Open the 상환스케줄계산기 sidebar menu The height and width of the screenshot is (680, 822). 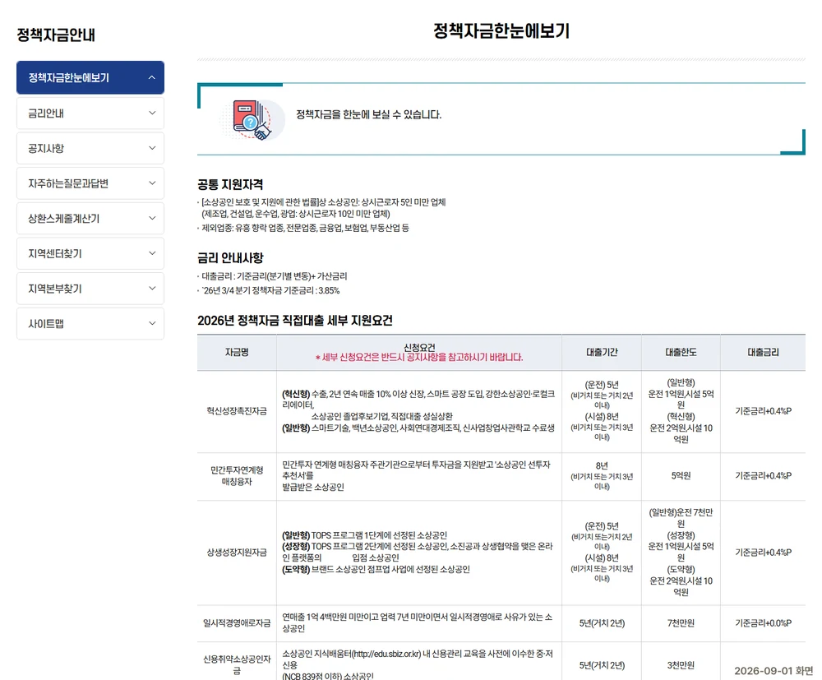90,218
